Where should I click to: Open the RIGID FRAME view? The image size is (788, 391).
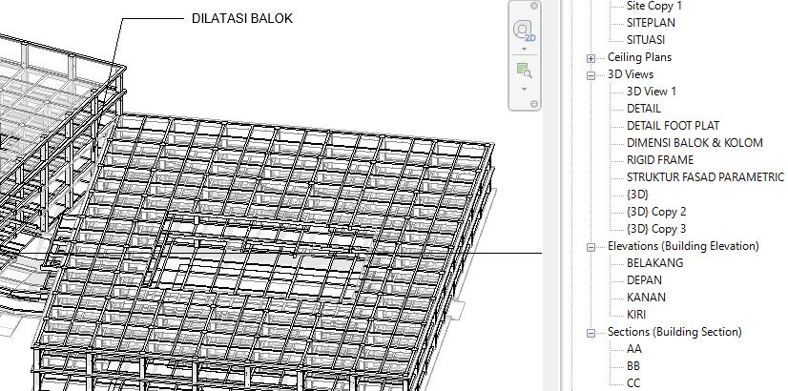coord(660,160)
